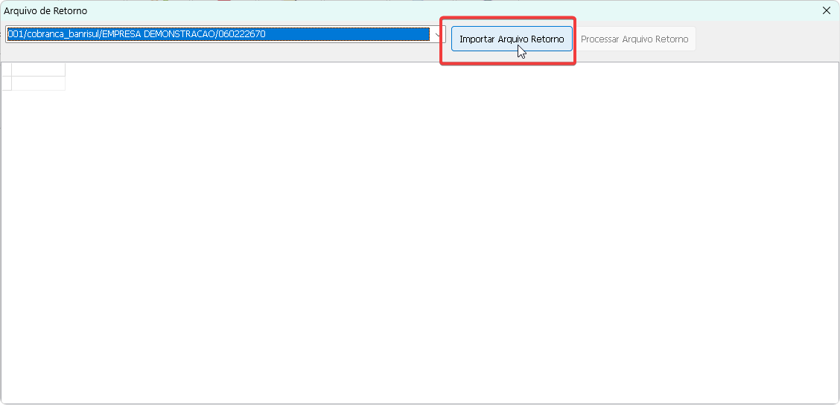The width and height of the screenshot is (840, 405).
Task: Expand the return file path dropdown arrow
Action: coord(438,34)
